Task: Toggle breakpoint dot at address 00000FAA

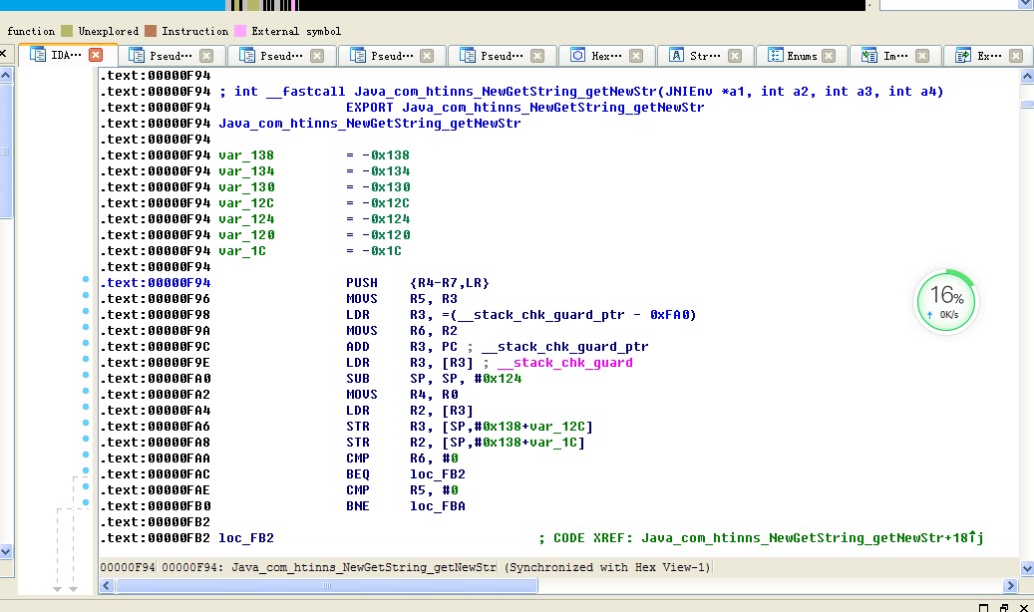Action: (x=86, y=455)
